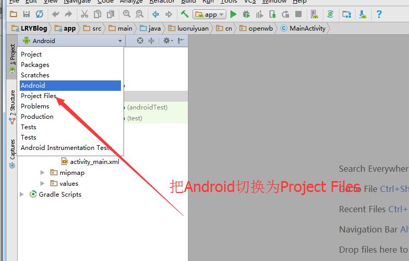Open the app run configuration dropdown
409x261 pixels.
pos(210,15)
